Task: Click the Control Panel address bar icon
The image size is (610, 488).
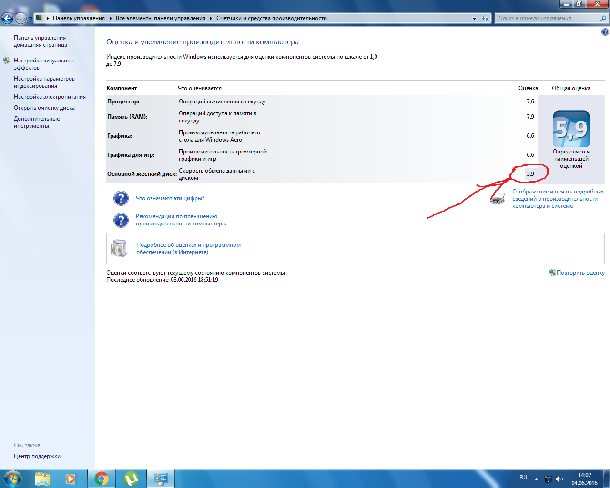Action: coord(39,18)
